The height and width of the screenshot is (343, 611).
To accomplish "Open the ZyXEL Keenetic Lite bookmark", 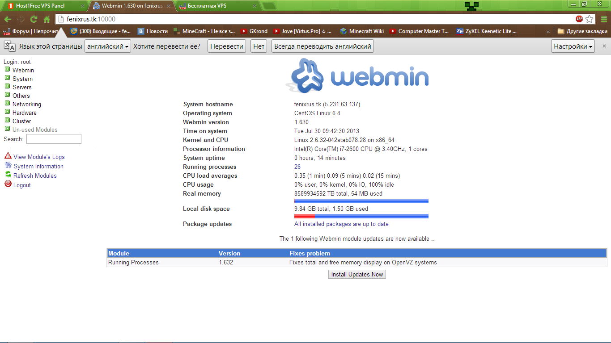I will (x=487, y=31).
